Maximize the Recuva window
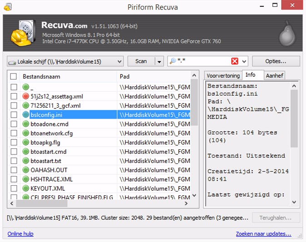Viewport: 306px width, 242px height. [275, 5]
